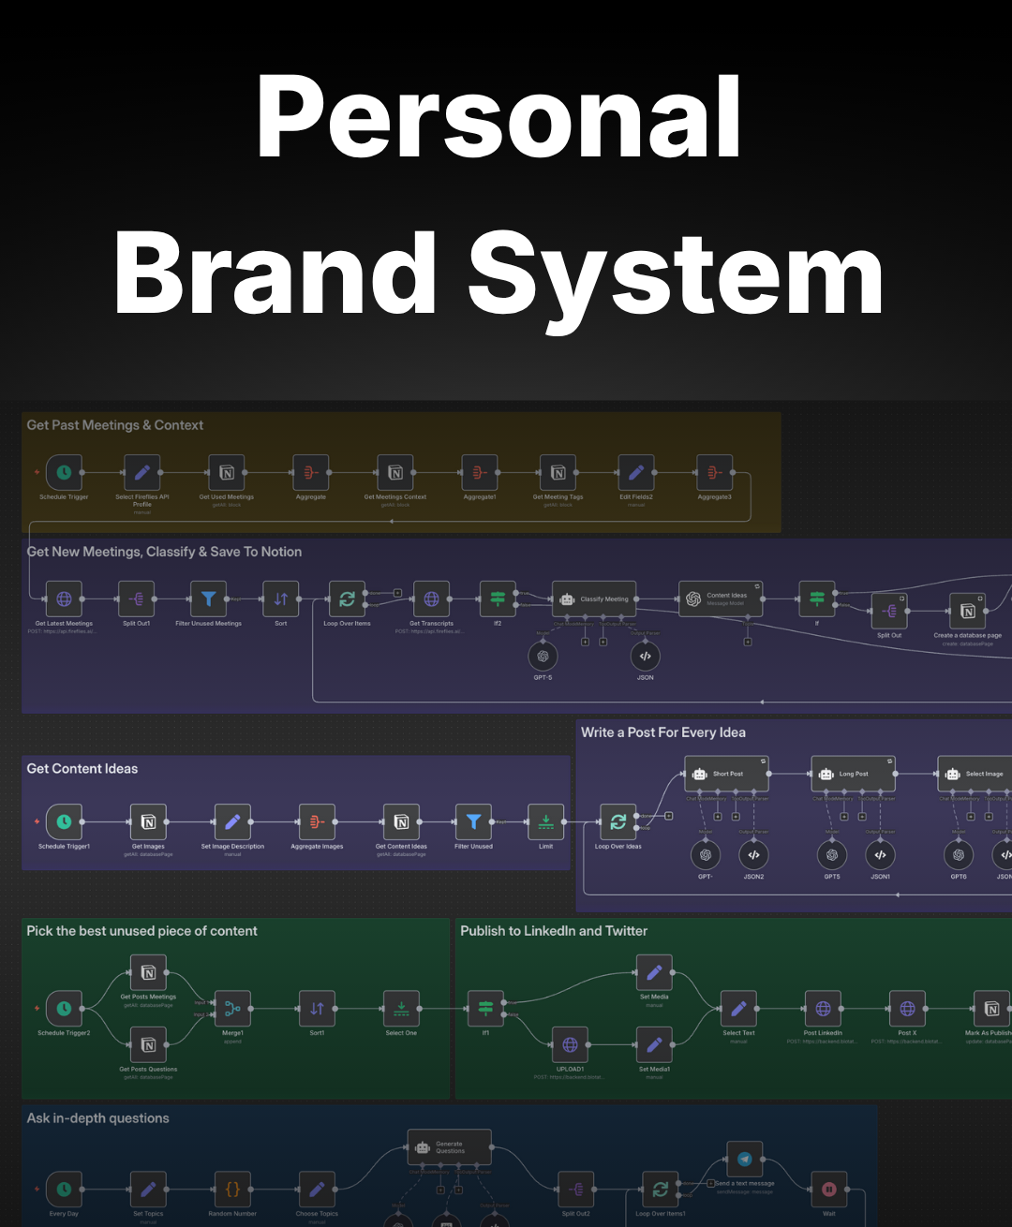Open the Get Latest Meetings HTTP node
Viewport: 1012px width, 1227px height.
click(64, 599)
